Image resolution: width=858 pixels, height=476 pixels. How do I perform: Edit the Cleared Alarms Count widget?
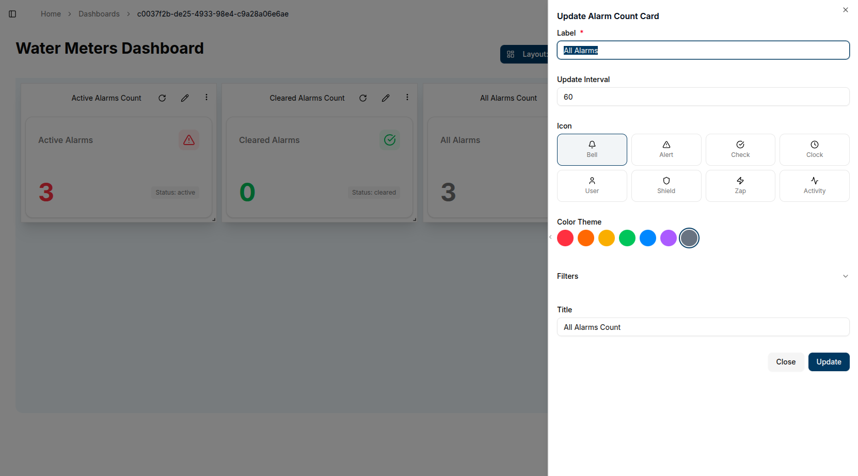(386, 98)
